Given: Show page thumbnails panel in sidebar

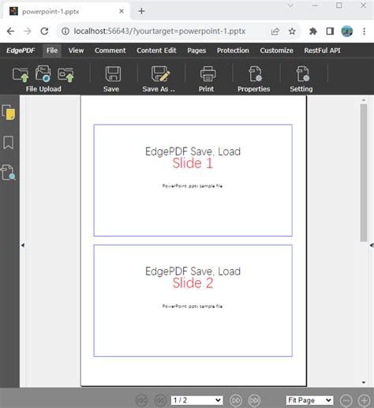Looking at the screenshot, I should click(x=9, y=112).
